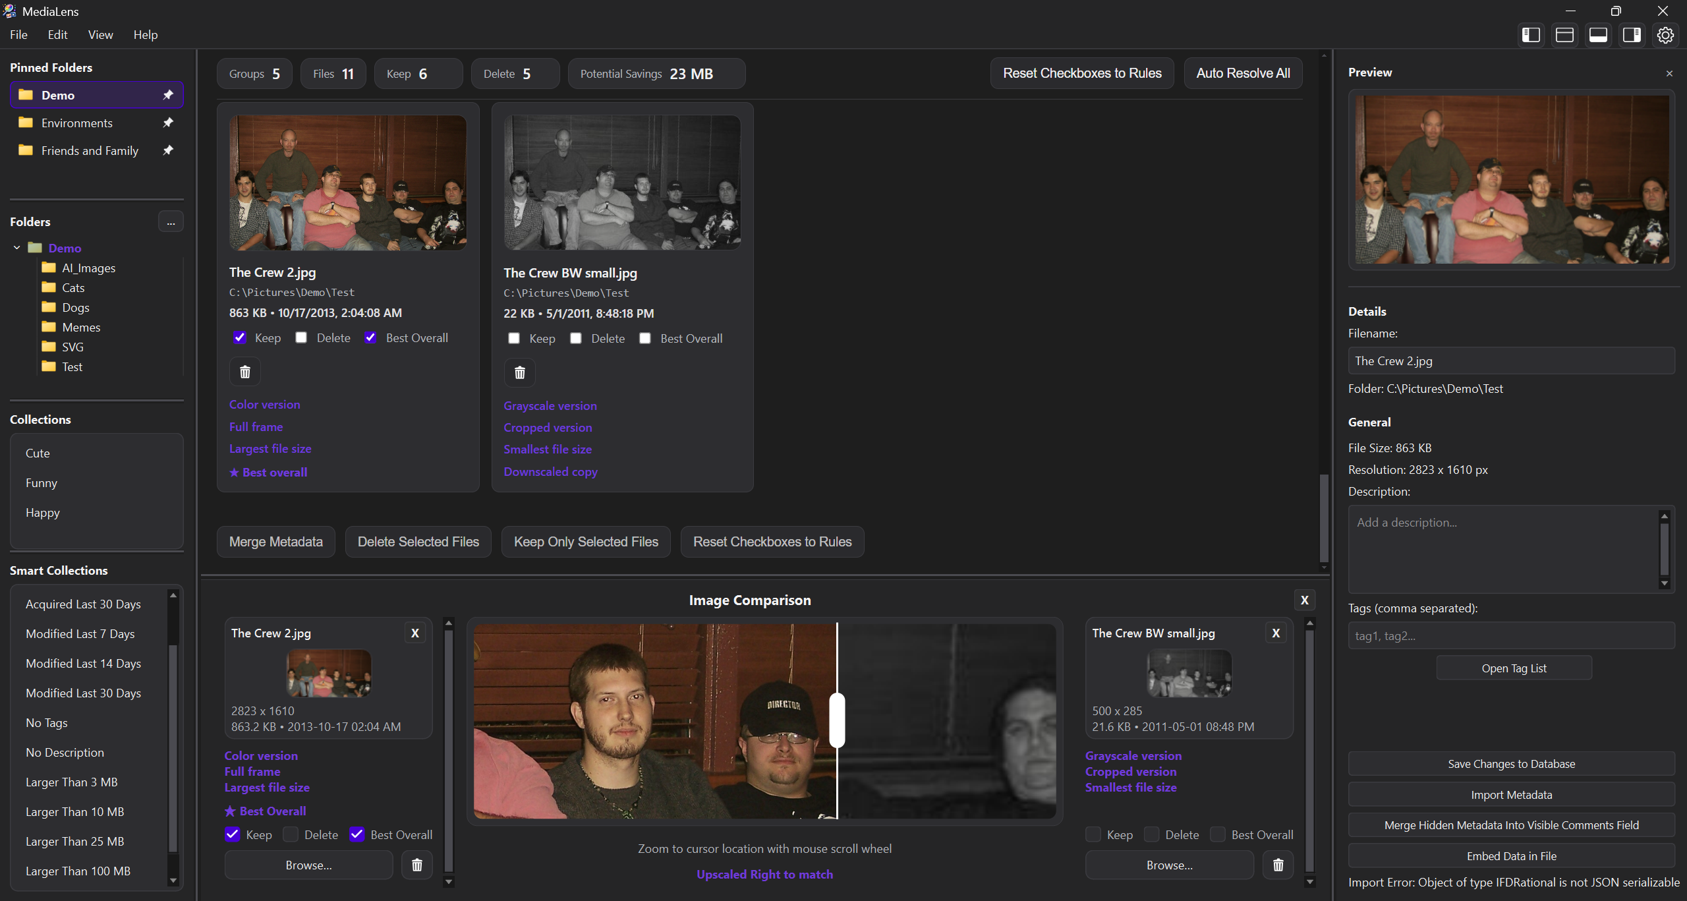Screen dimensions: 1687x901
Task: Click Merge Metadata button
Action: point(275,542)
